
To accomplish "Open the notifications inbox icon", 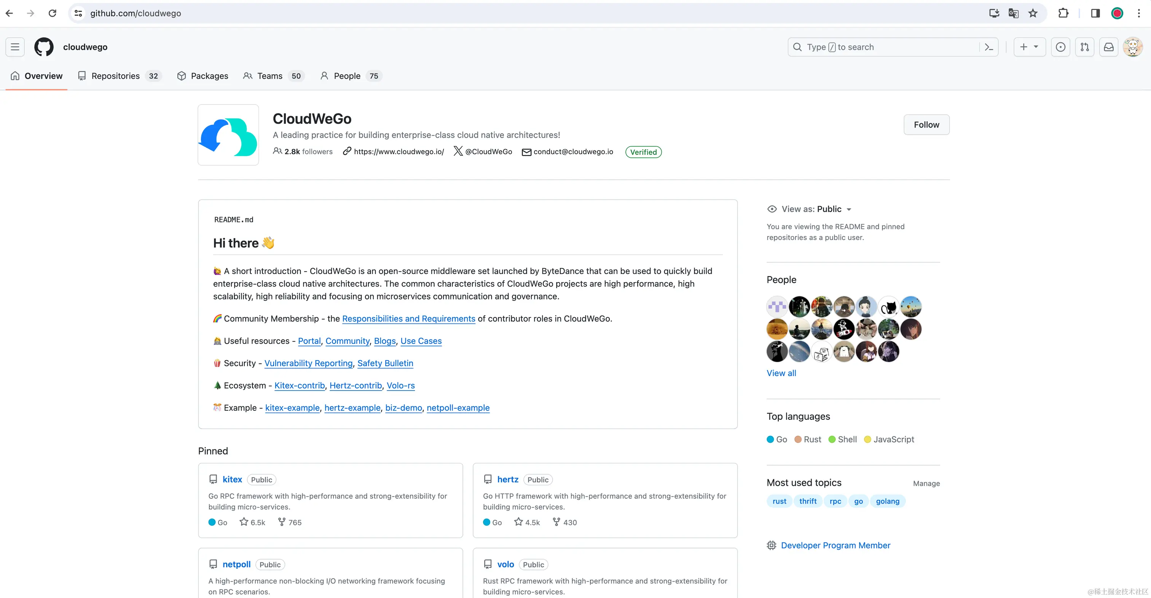I will [1108, 47].
